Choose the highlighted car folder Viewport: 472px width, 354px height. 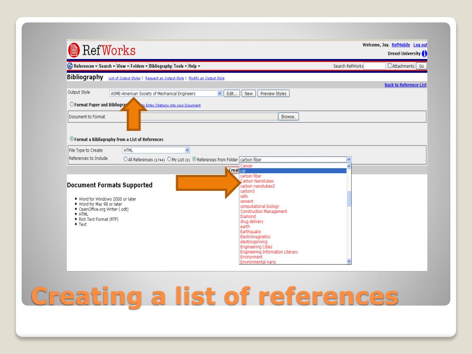293,171
